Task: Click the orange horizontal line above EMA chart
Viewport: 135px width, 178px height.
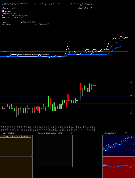Action: click(64, 29)
